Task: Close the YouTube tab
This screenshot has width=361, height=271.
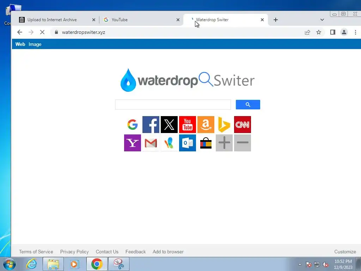Action: tap(178, 20)
